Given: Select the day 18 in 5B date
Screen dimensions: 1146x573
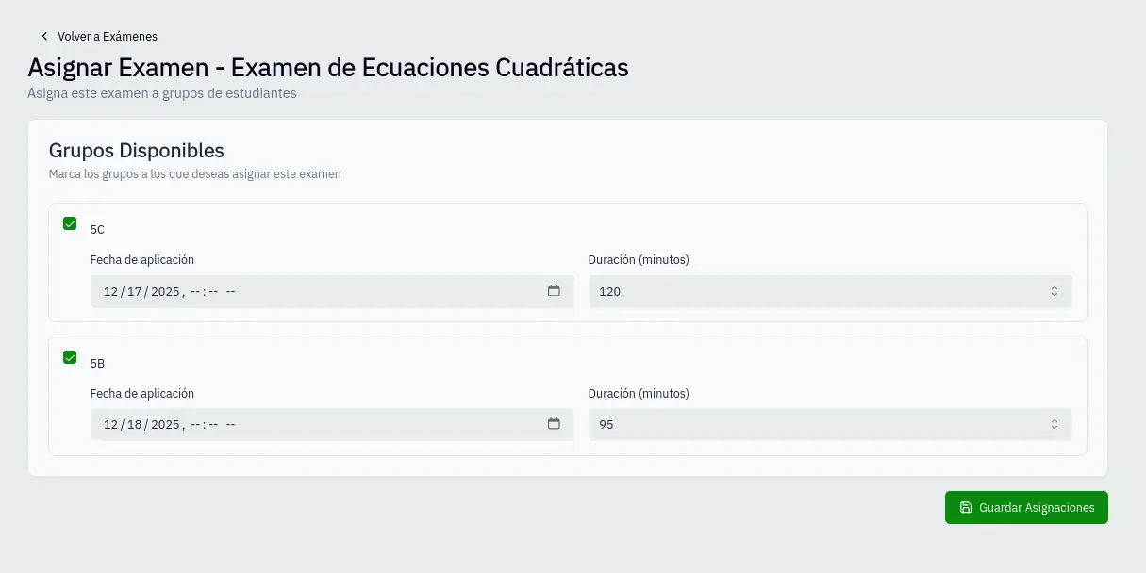Looking at the screenshot, I should tap(134, 426).
